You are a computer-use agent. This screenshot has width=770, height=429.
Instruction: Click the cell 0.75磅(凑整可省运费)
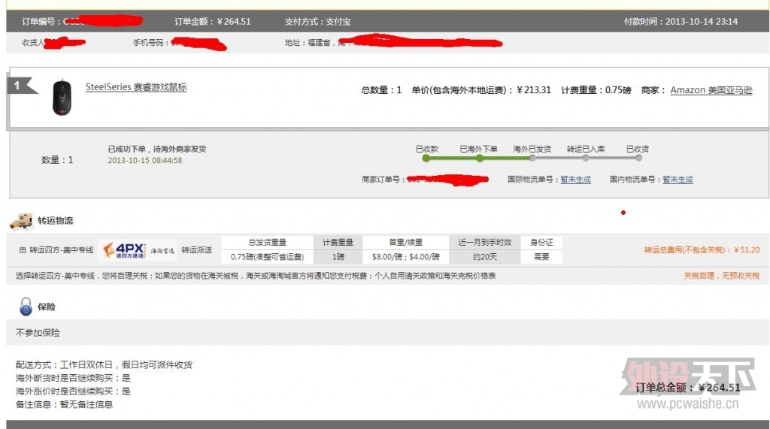tap(267, 257)
